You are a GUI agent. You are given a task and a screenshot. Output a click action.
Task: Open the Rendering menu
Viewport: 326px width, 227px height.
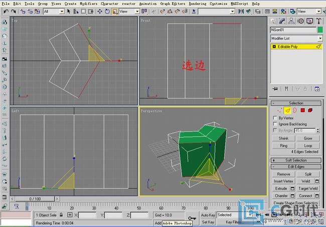pyautogui.click(x=198, y=3)
